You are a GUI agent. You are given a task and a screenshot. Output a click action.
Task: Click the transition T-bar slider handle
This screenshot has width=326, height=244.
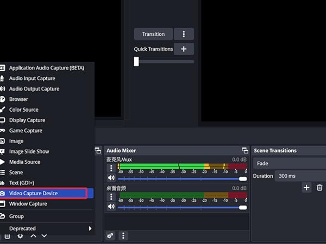click(x=136, y=61)
